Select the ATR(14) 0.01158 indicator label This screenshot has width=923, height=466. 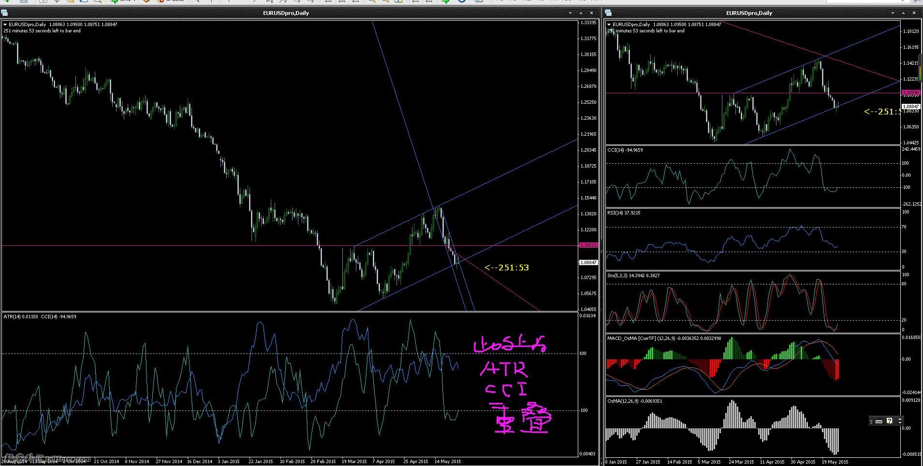pos(21,317)
